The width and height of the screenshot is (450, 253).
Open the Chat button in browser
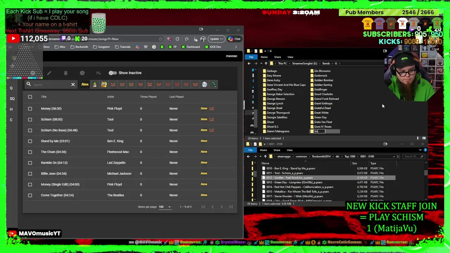click(234, 39)
